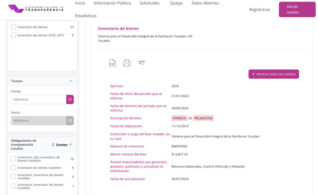Focus the Hasta MM/AAAA date field
This screenshot has height=195, width=318.
(x=39, y=120)
